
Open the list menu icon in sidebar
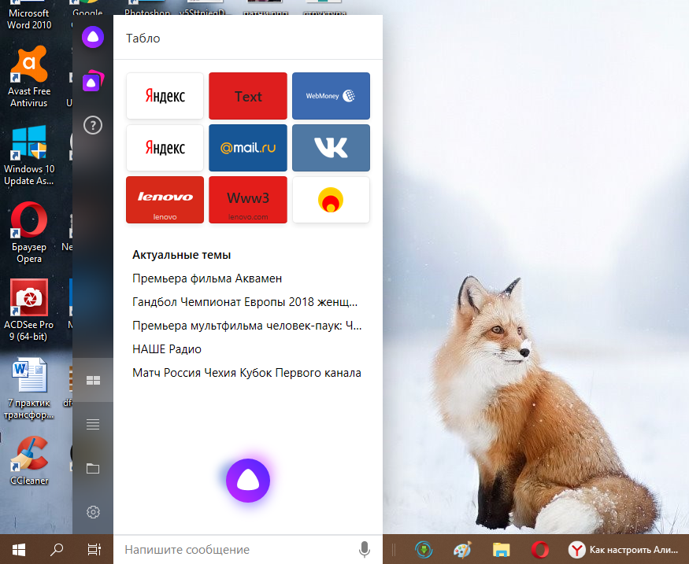pos(93,425)
